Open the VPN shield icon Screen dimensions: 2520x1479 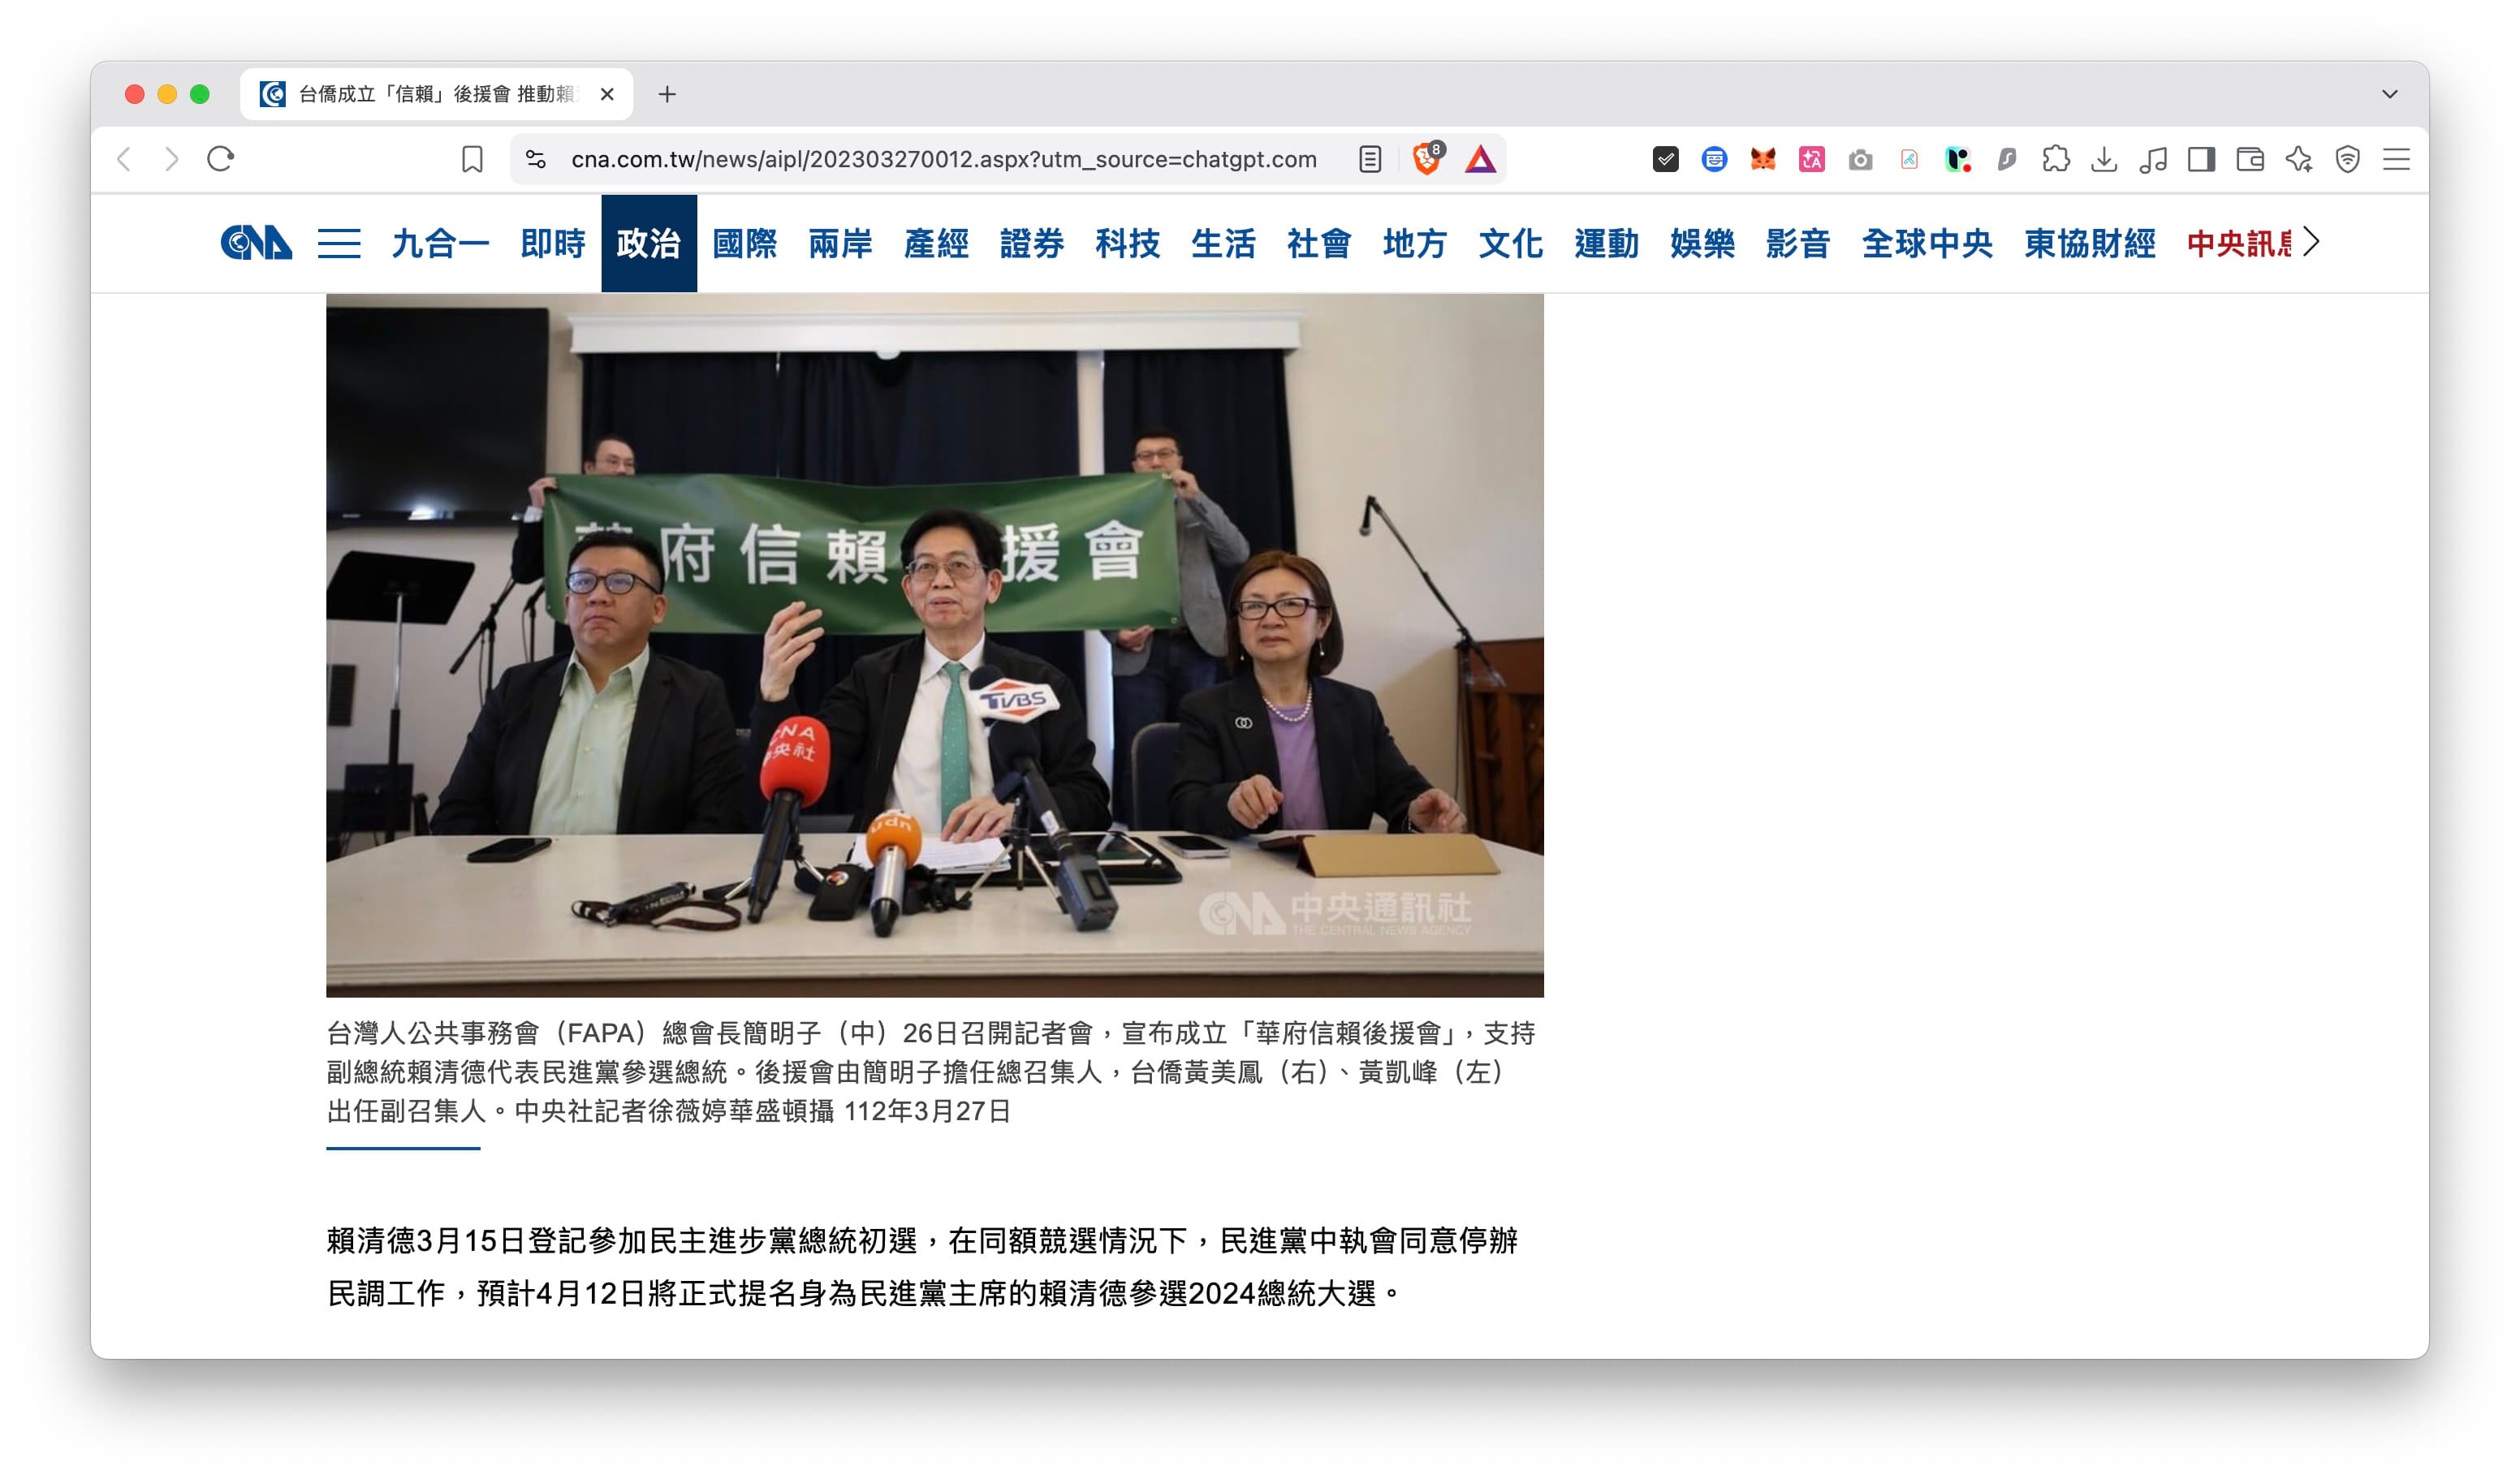tap(2347, 159)
